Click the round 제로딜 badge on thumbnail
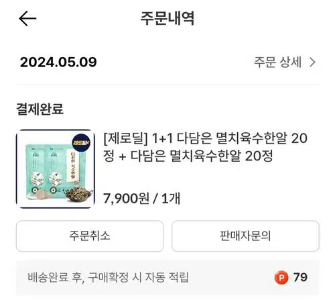The height and width of the screenshot is (302, 335). 81,142
